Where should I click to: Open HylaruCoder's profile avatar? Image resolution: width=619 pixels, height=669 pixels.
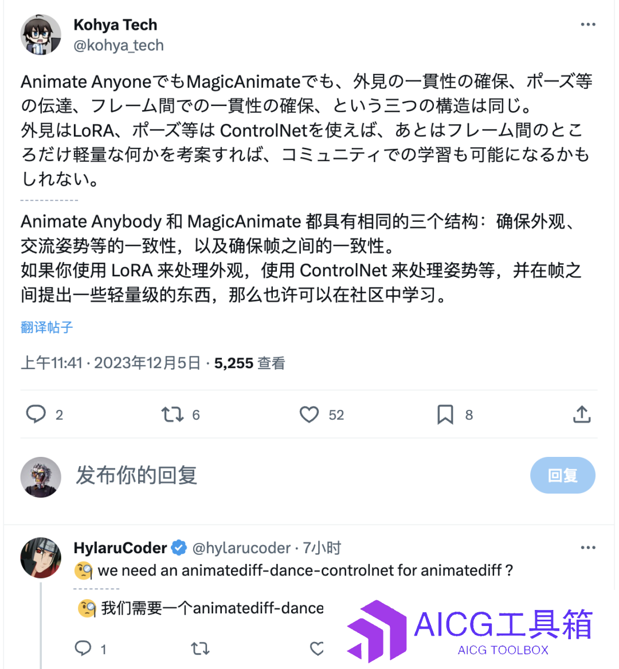41,558
